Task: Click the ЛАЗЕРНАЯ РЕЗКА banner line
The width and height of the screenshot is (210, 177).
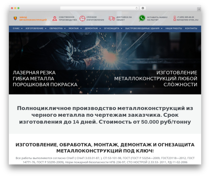Action: (x=34, y=73)
